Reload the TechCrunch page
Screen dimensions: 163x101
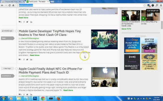[x=10, y=5]
